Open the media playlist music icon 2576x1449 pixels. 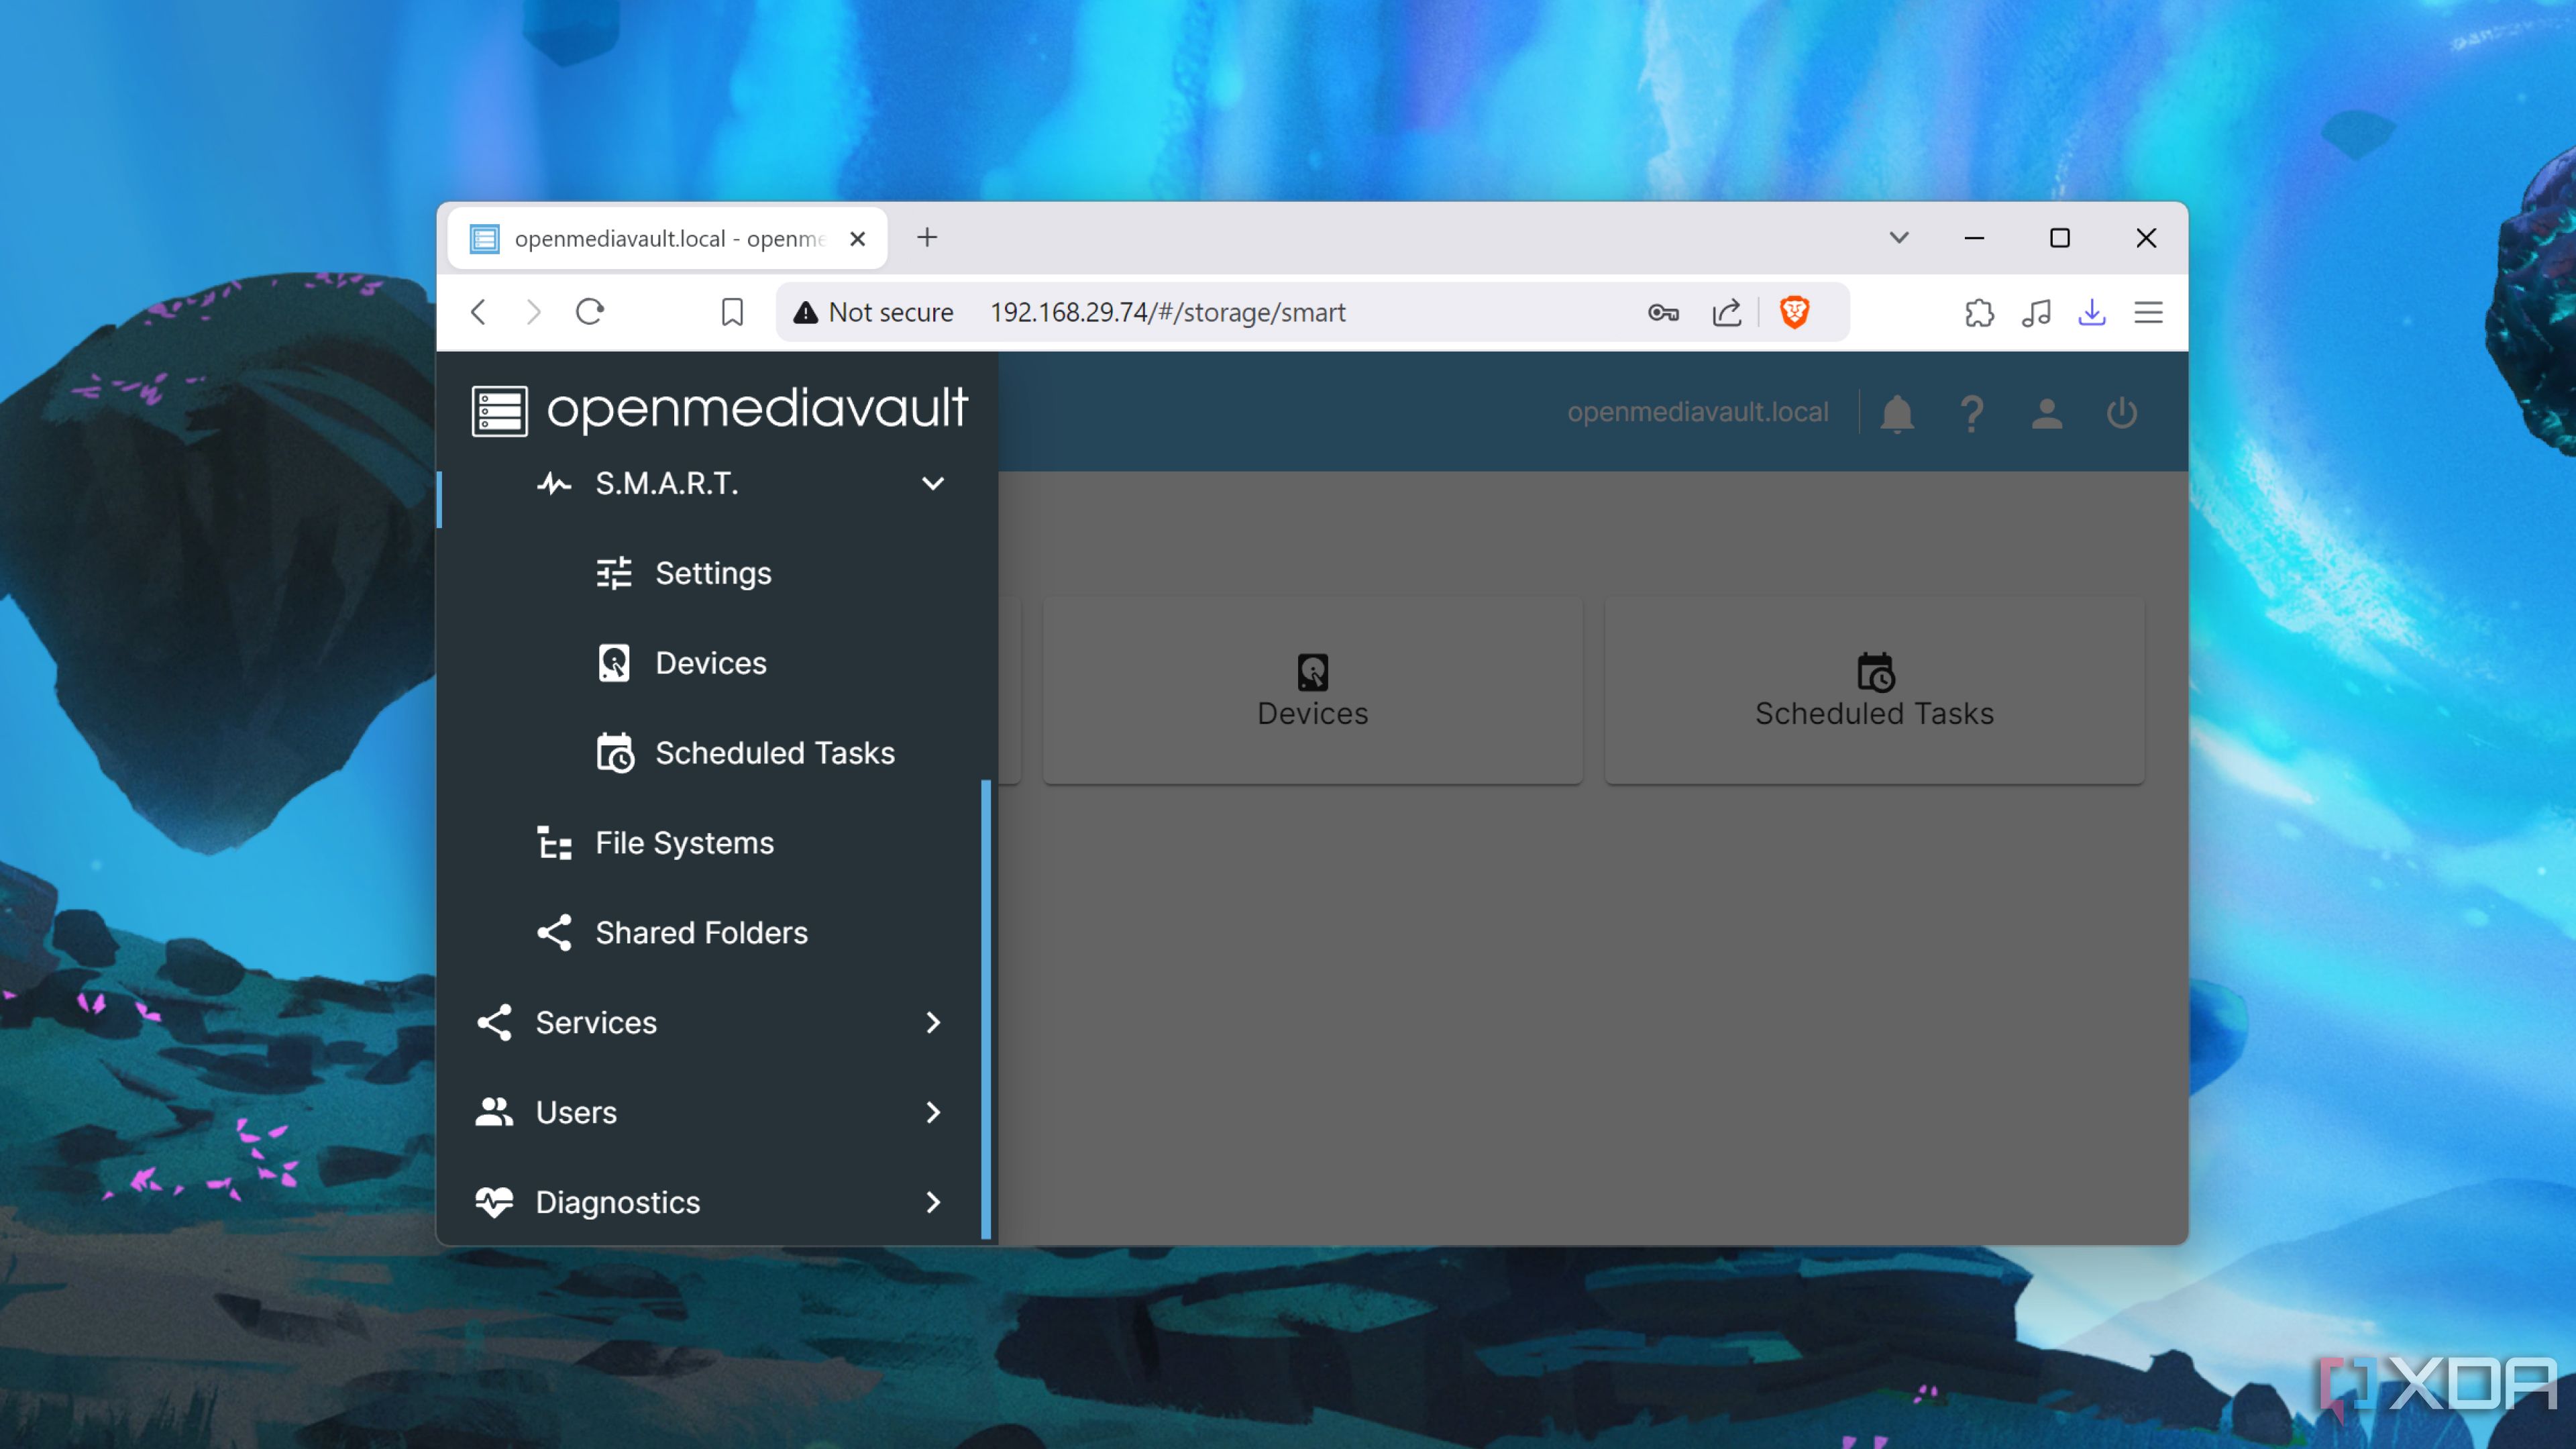pyautogui.click(x=2036, y=313)
